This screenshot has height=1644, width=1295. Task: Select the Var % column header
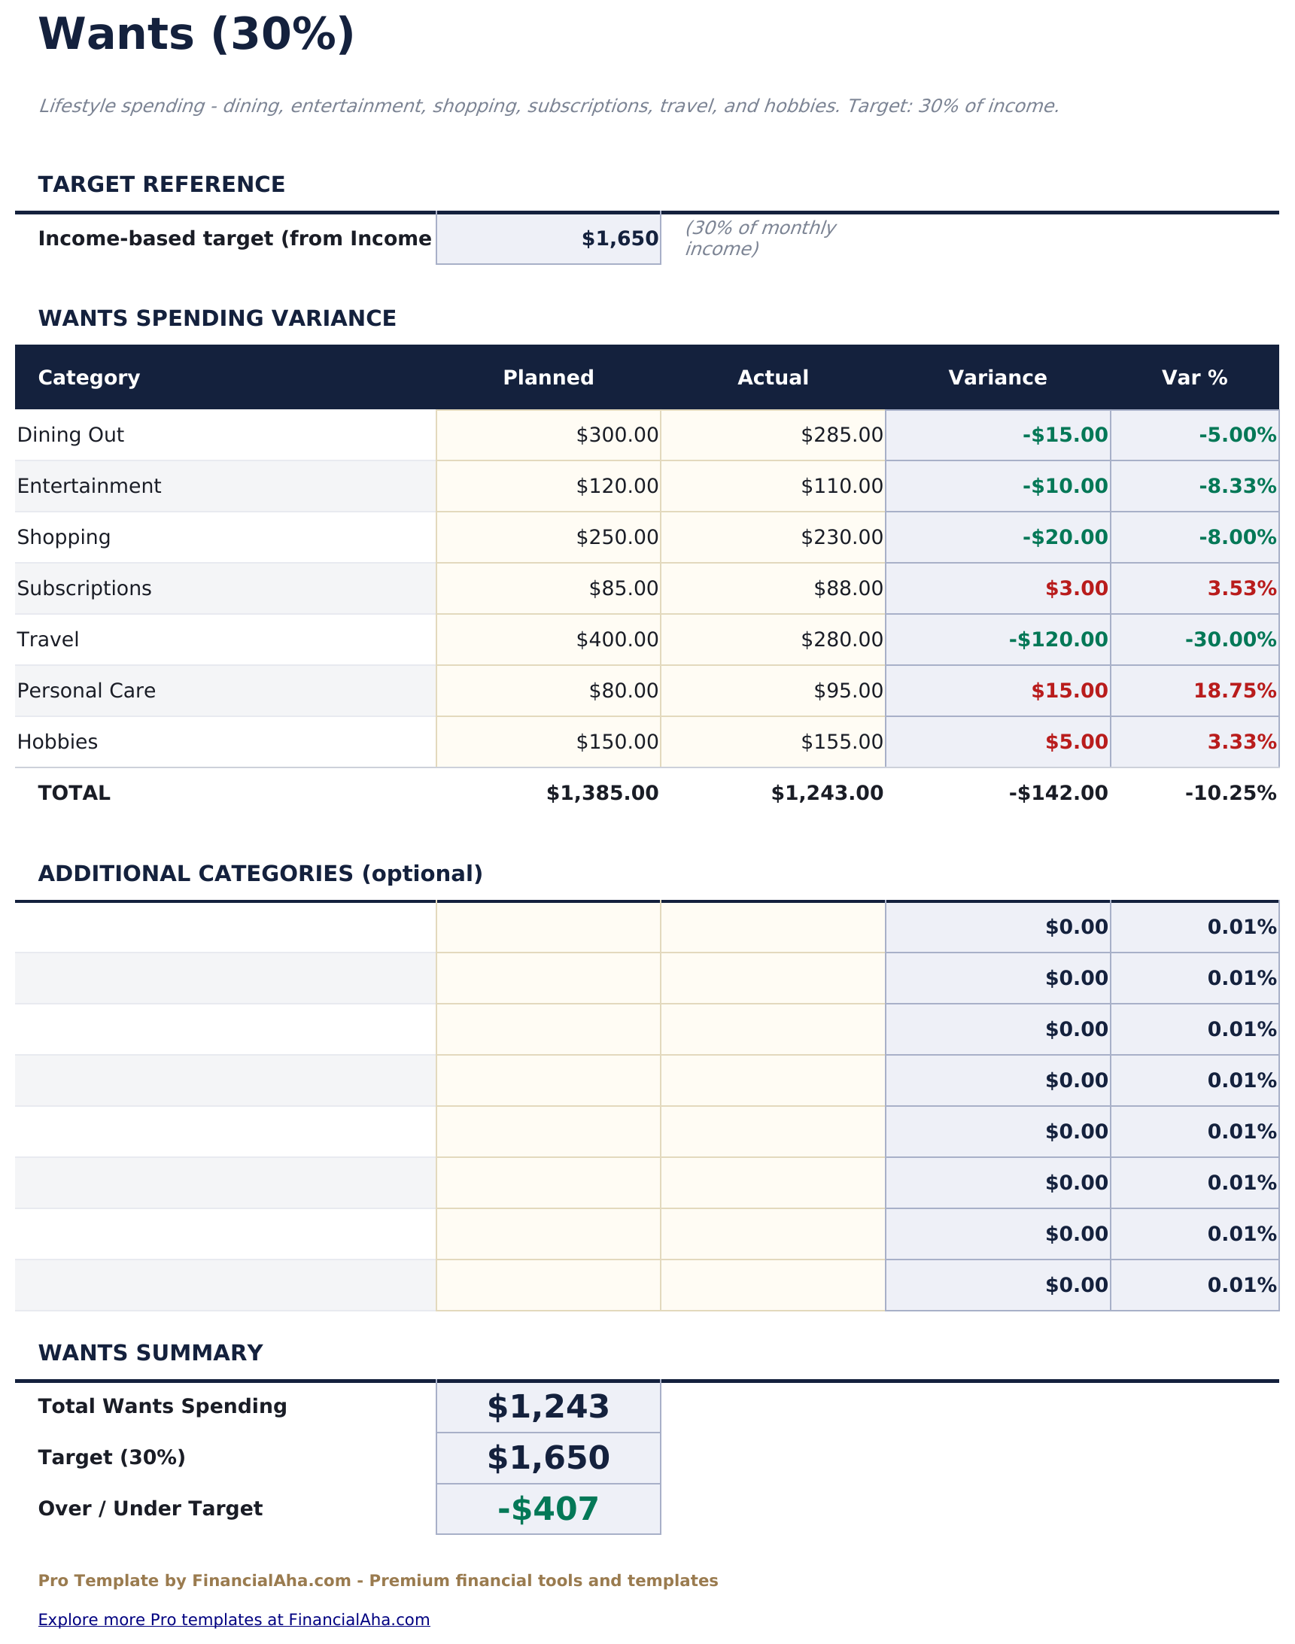coord(1193,378)
